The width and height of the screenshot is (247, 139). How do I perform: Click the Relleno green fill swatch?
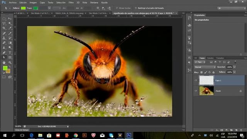[x=23, y=8]
